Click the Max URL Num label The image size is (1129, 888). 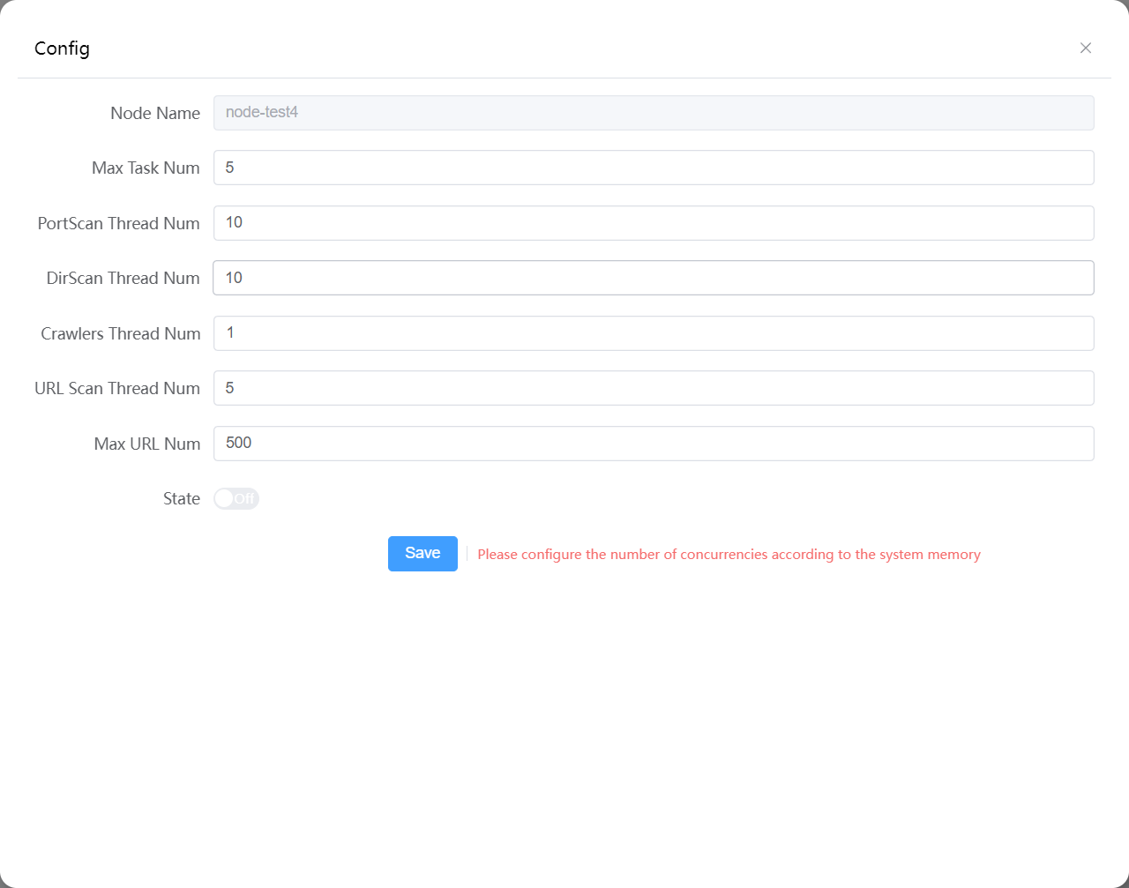tap(146, 444)
